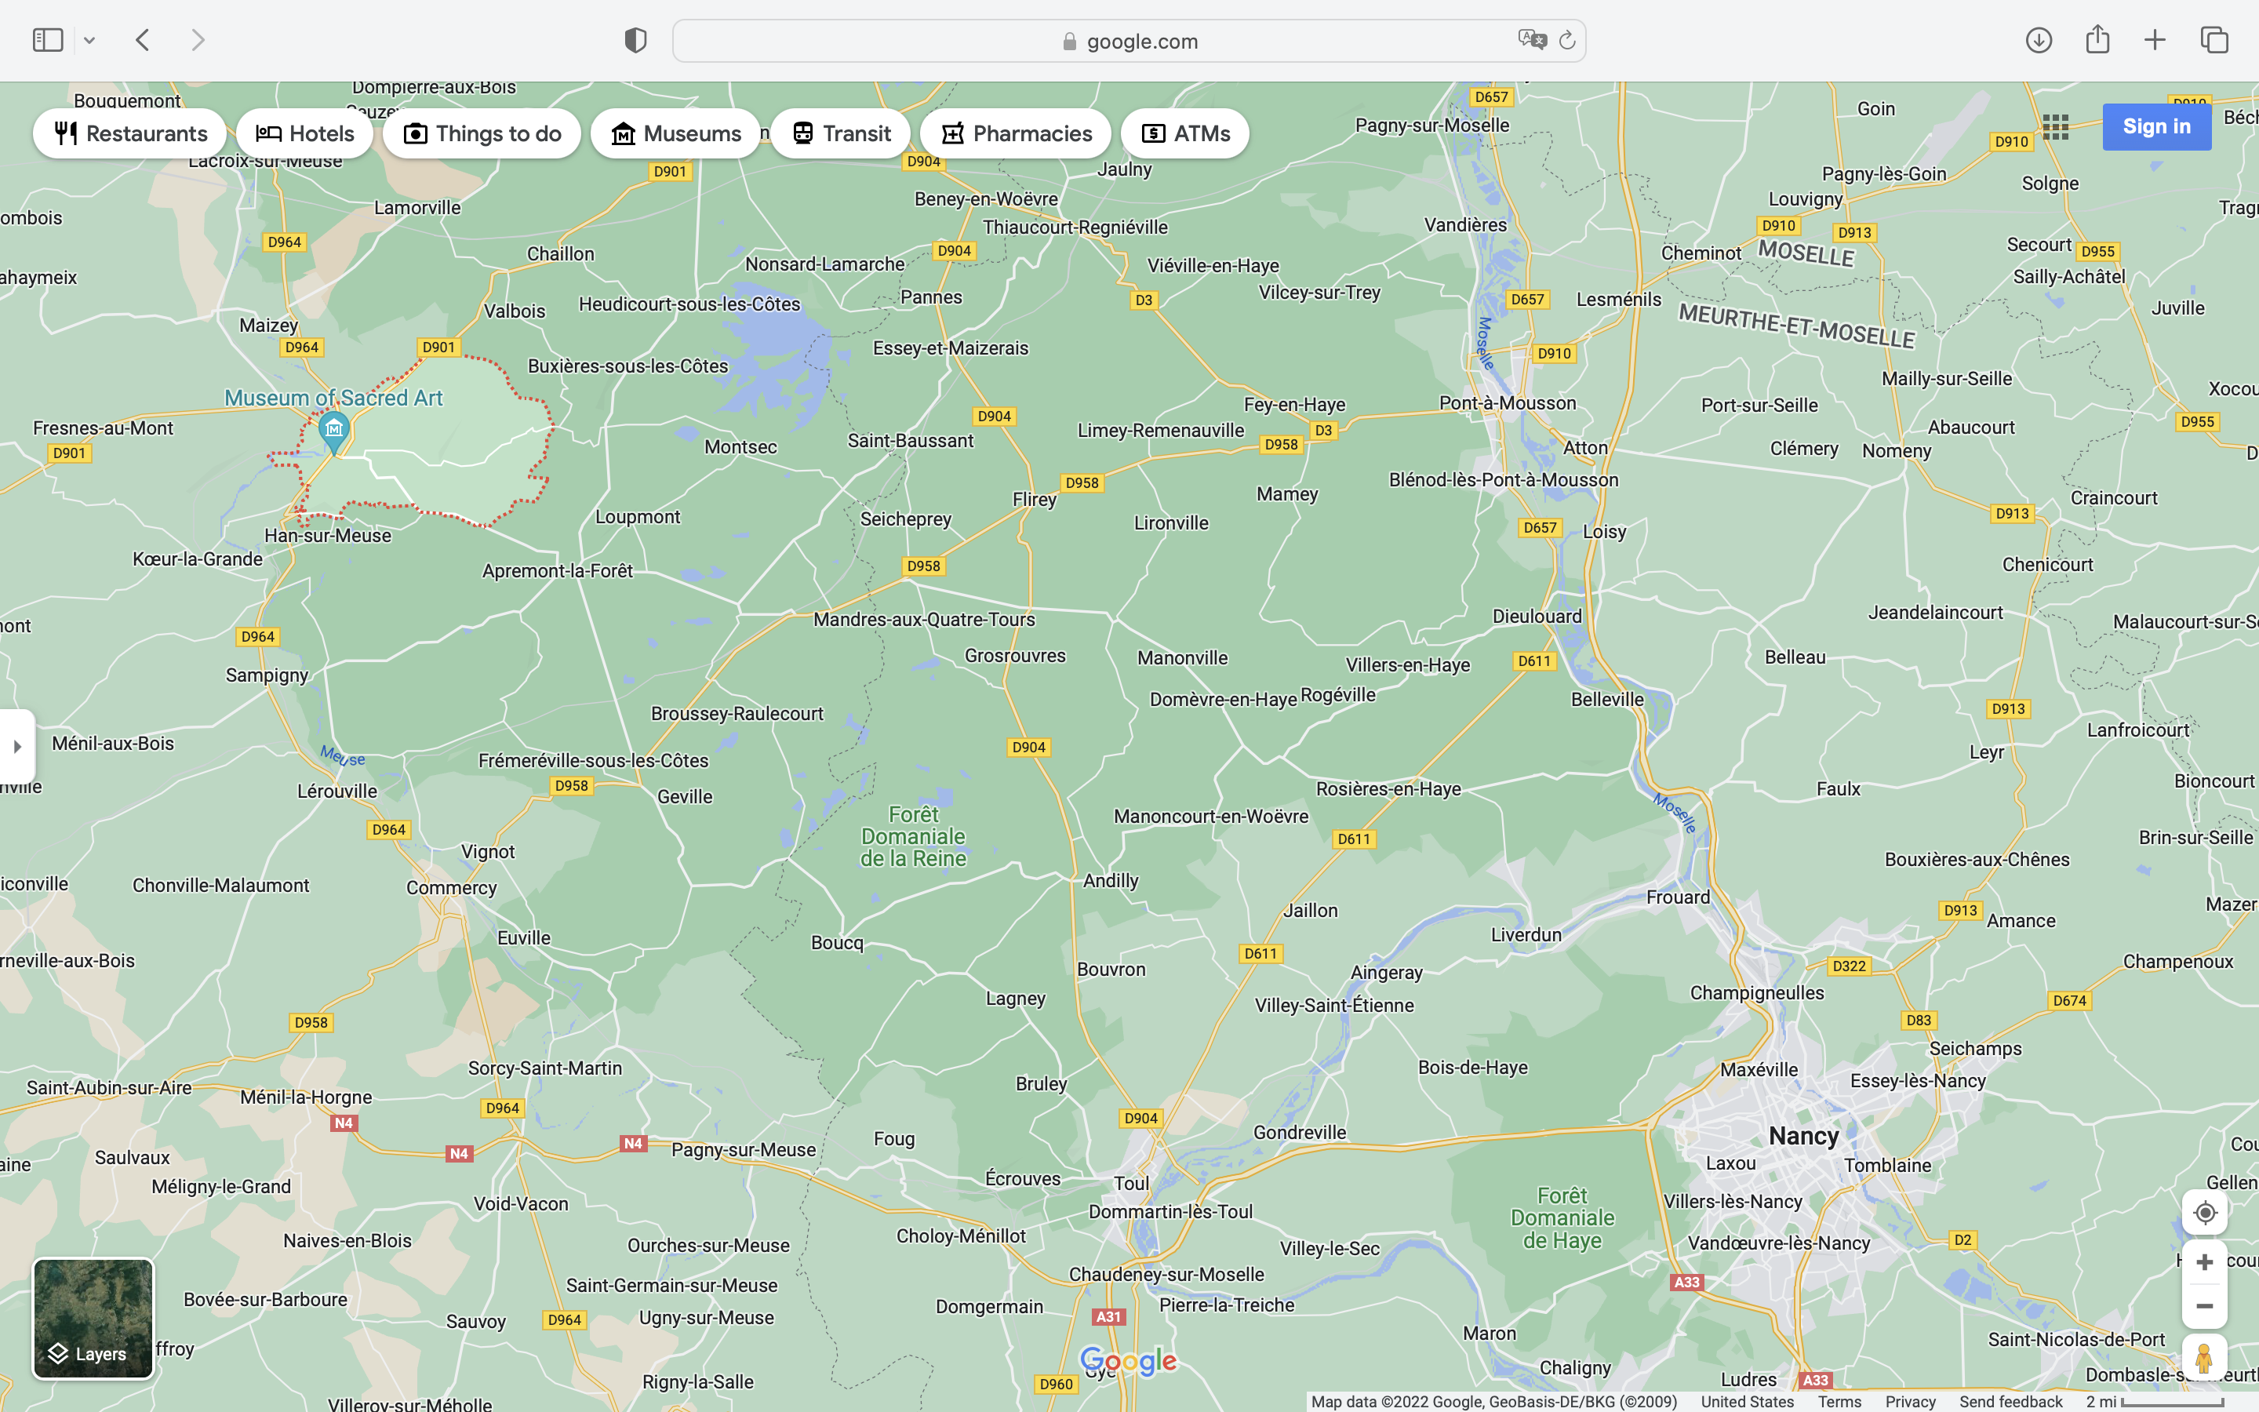Expand the collapsed side panel arrow
Screen dimensions: 2259x1412
(16, 746)
